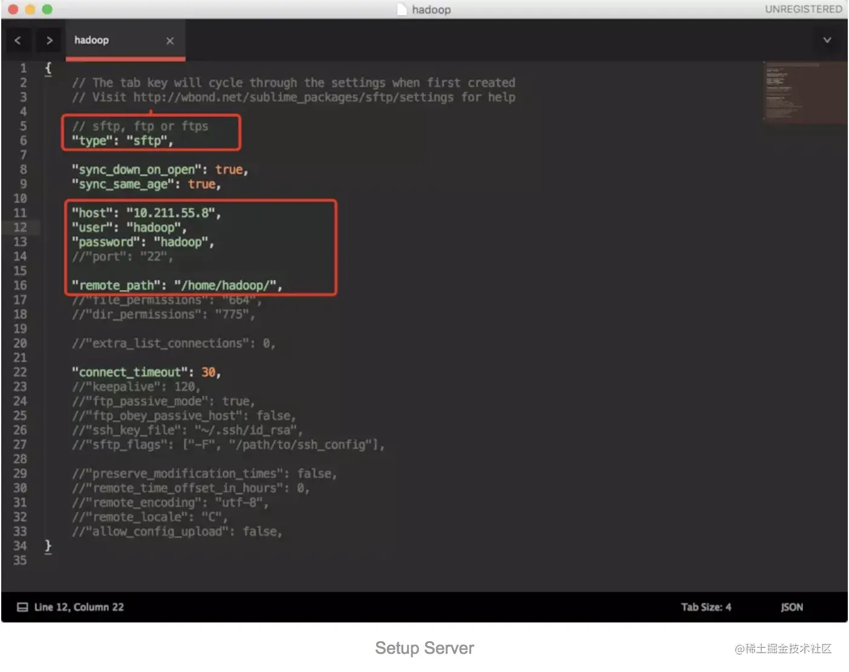The image size is (849, 672).
Task: Click the "type": "sftp" line
Action: (x=122, y=141)
